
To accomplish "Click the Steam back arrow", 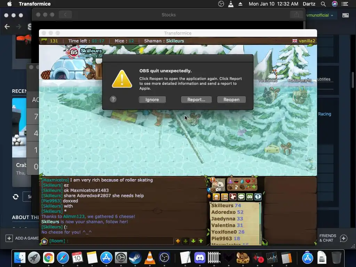I will [7, 27].
